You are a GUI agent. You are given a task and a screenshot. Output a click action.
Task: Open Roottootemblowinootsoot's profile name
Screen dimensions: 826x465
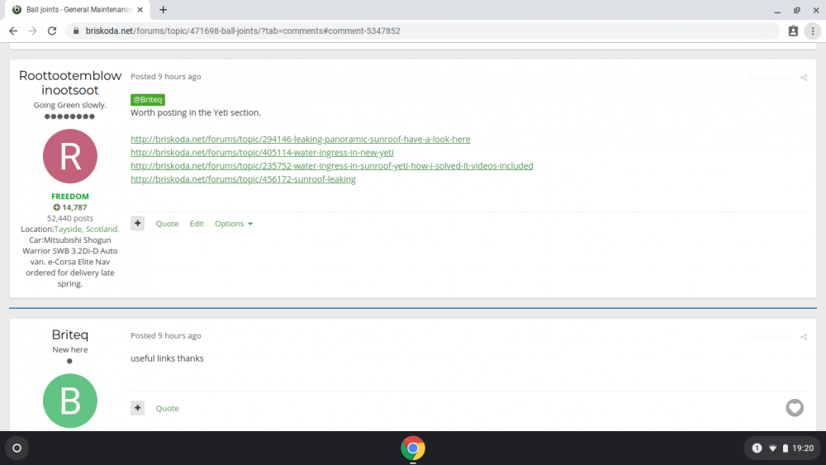point(70,83)
